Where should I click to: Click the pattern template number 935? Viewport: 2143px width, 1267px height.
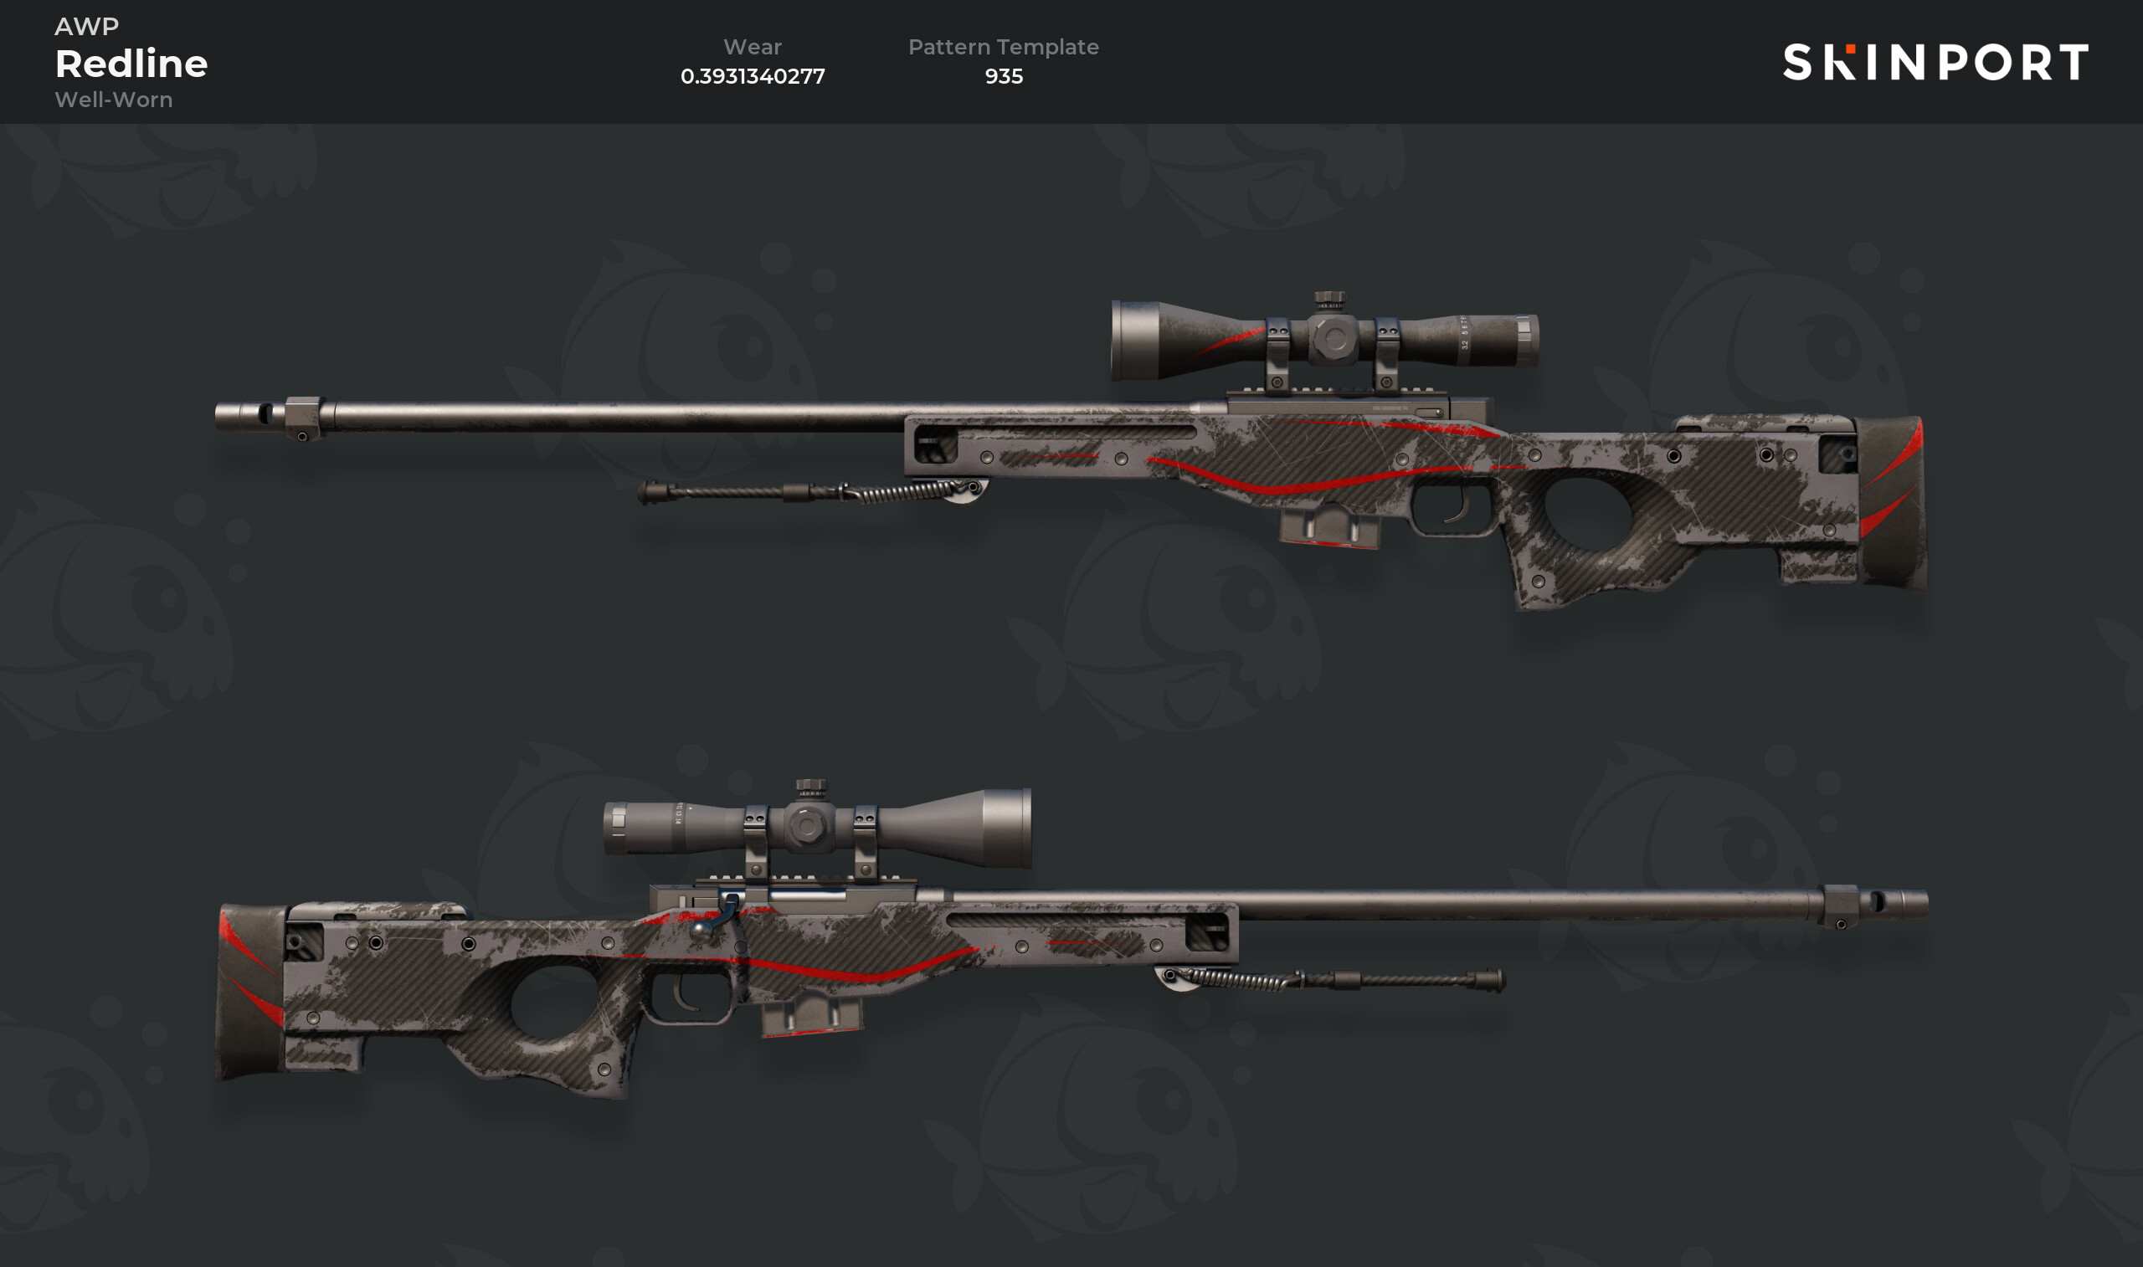pos(1004,76)
